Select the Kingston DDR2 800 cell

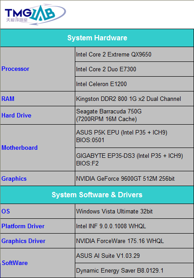(x=134, y=99)
